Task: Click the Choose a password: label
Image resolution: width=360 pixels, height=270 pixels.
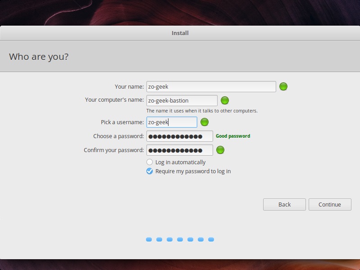Action: coord(118,136)
